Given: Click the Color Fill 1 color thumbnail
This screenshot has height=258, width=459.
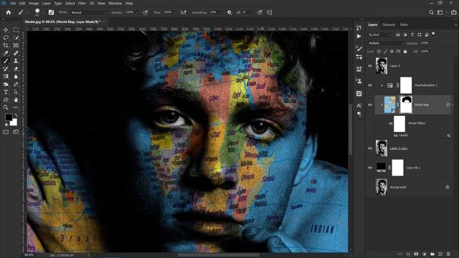Looking at the screenshot, I should coord(381,167).
